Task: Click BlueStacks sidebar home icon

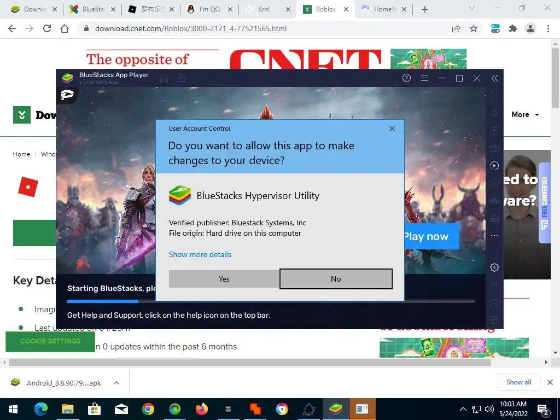Action: pyautogui.click(x=494, y=302)
